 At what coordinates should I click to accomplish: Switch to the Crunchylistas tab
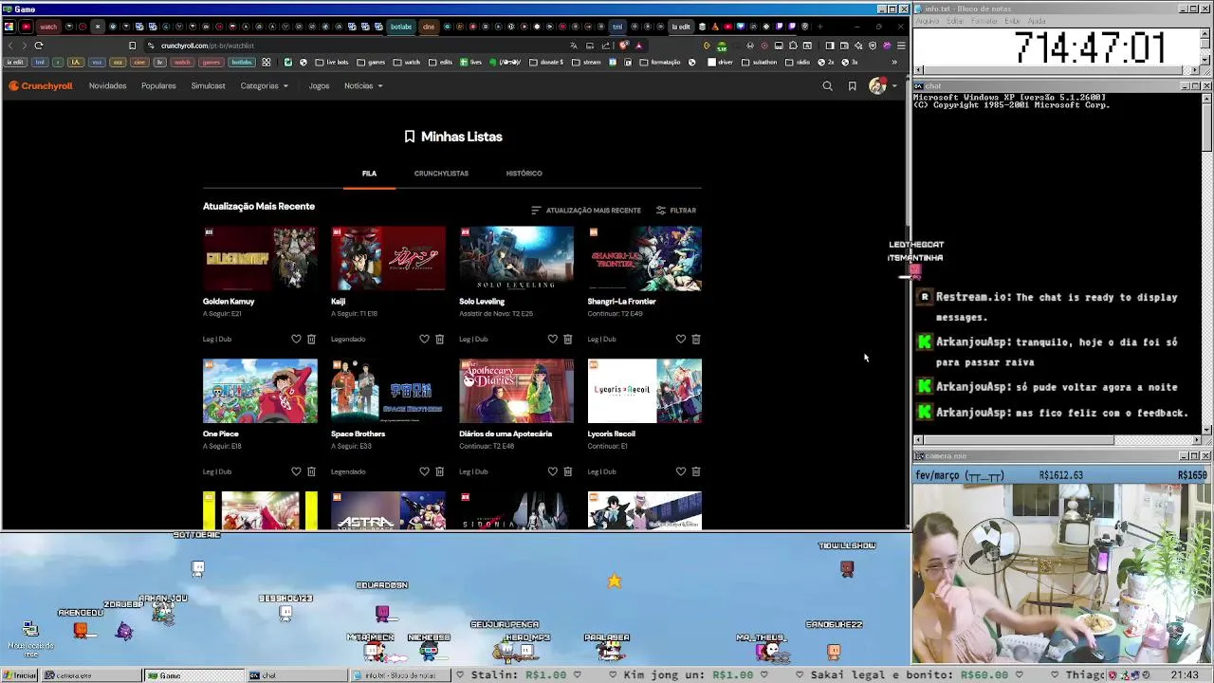[441, 174]
